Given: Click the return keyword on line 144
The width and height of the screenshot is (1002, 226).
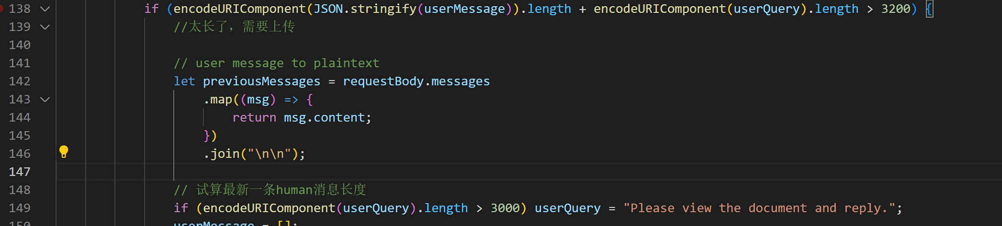Looking at the screenshot, I should pos(254,117).
